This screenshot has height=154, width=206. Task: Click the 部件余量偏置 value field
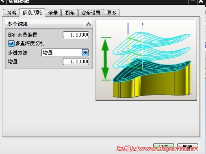coord(76,35)
